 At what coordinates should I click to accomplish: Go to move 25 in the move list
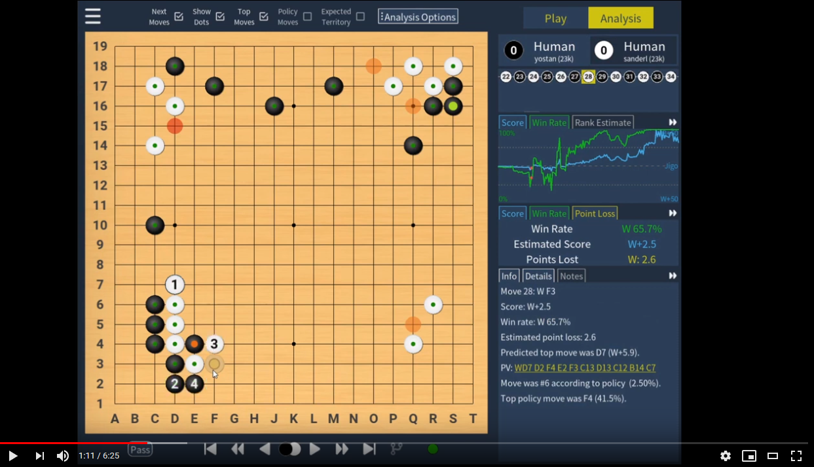(547, 77)
